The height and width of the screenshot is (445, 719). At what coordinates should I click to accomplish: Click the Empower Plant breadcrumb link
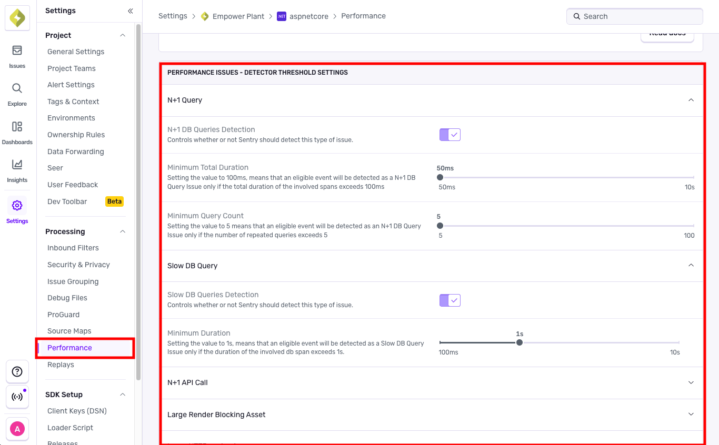238,16
